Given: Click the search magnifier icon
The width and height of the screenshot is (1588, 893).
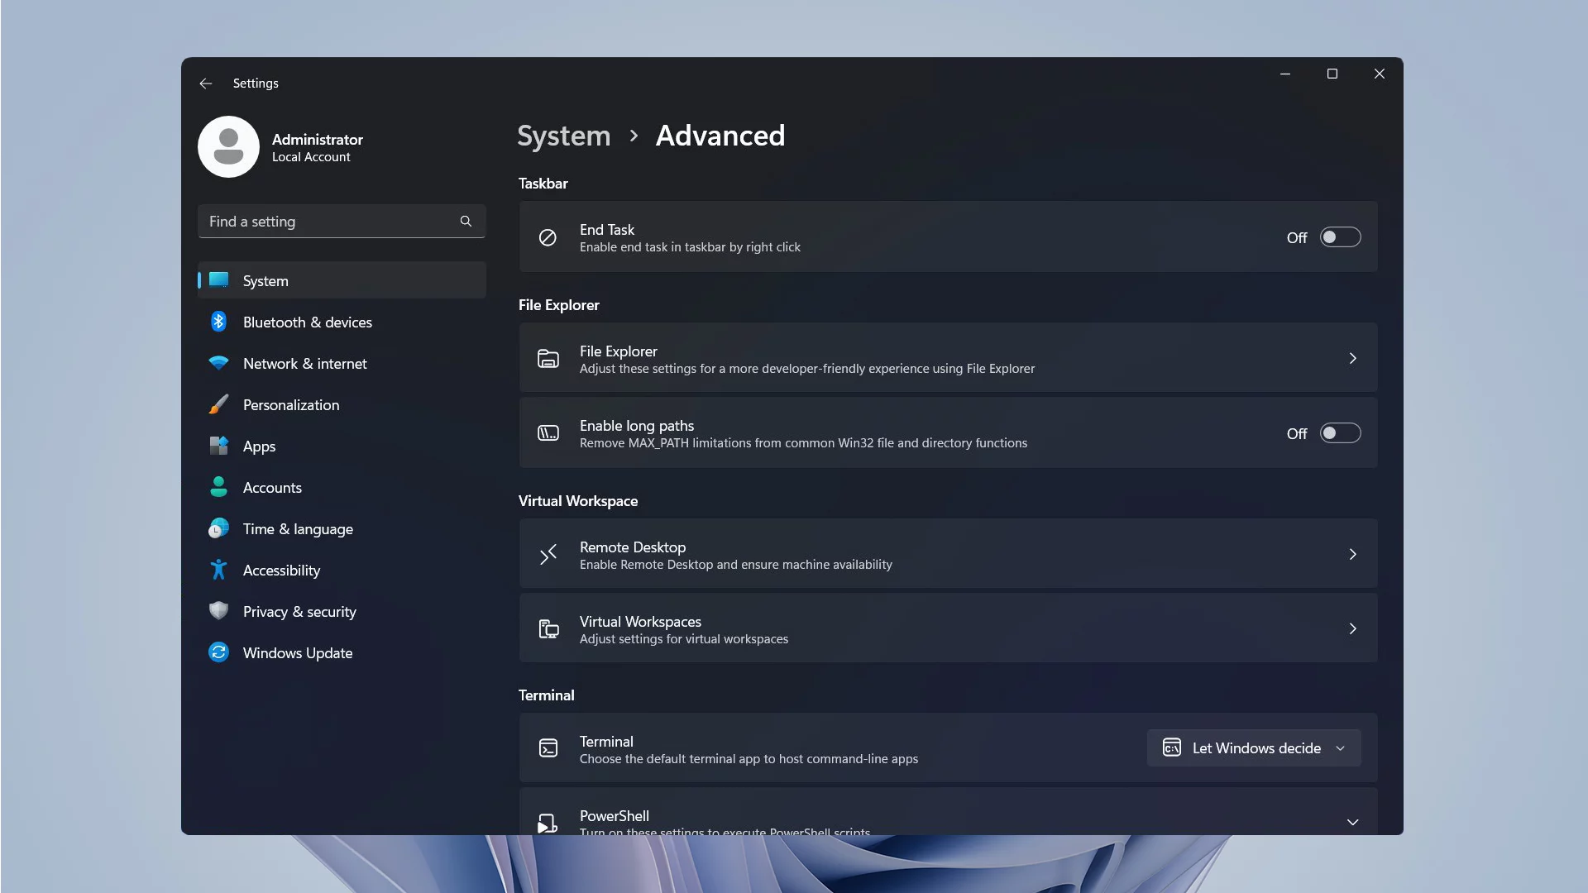Looking at the screenshot, I should (466, 222).
